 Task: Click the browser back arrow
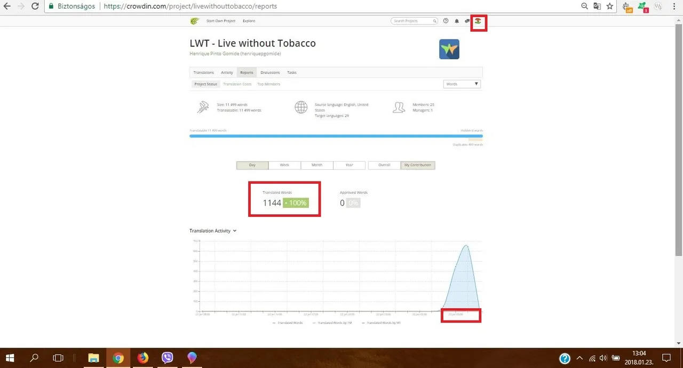click(x=7, y=6)
